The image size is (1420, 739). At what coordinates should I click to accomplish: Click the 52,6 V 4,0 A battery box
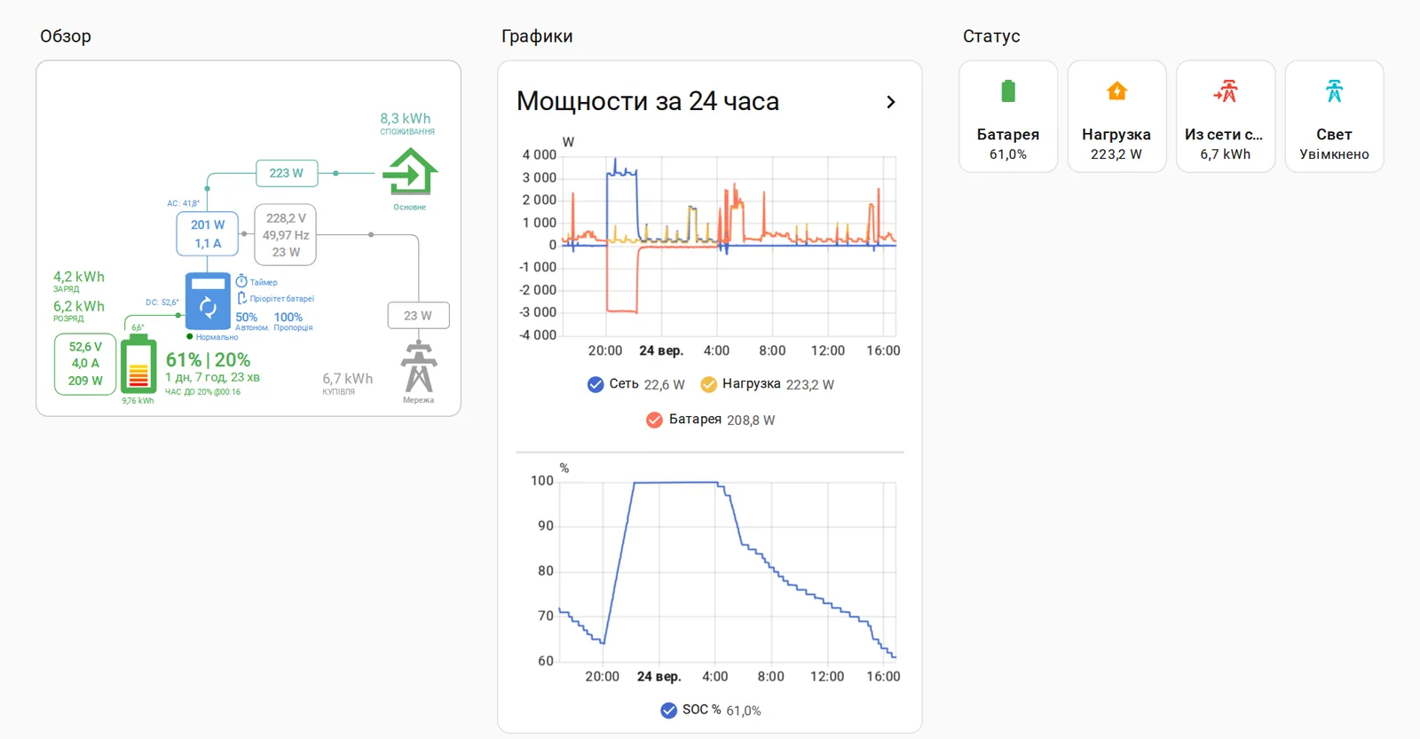click(85, 364)
